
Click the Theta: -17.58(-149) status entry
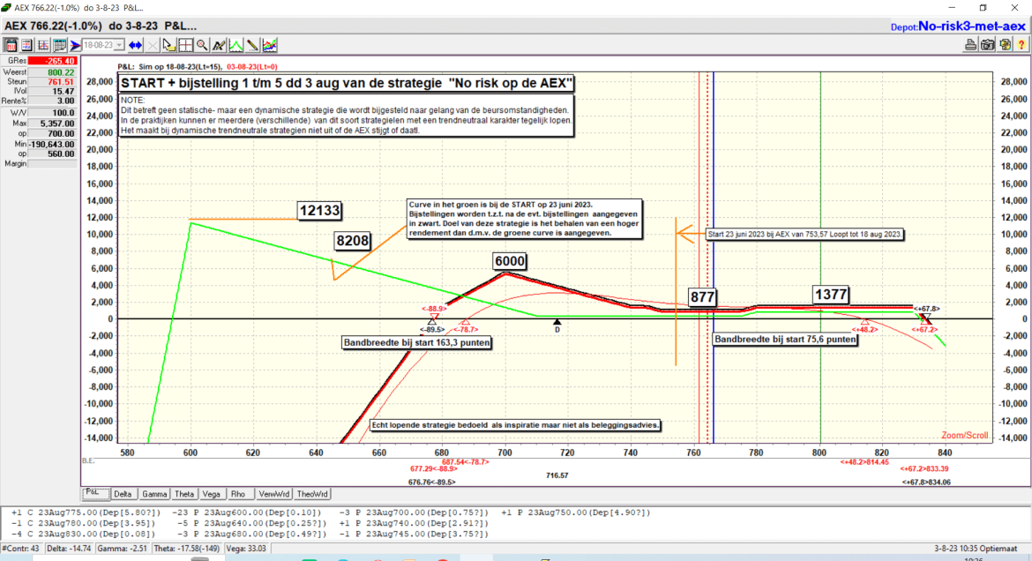pos(186,549)
